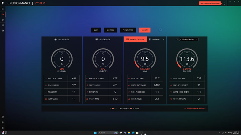This screenshot has width=241, height=135.
Task: Click the PERFORMANCE breadcrumb text
Action: click(x=20, y=3)
